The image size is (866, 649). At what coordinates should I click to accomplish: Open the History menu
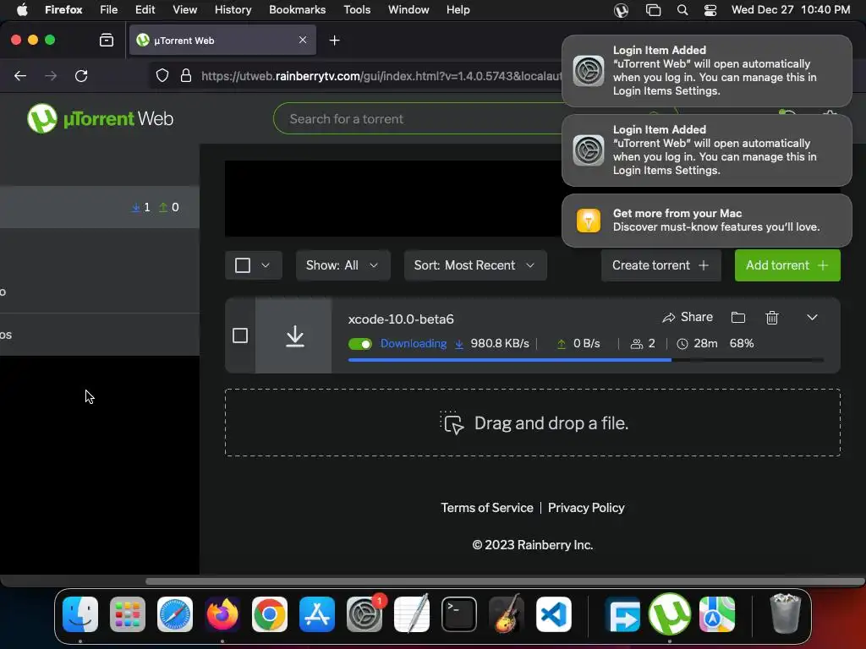pyautogui.click(x=233, y=9)
